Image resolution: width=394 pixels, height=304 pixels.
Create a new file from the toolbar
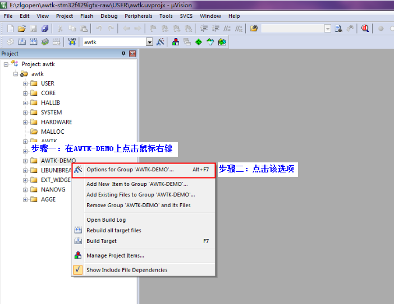[x=10, y=29]
